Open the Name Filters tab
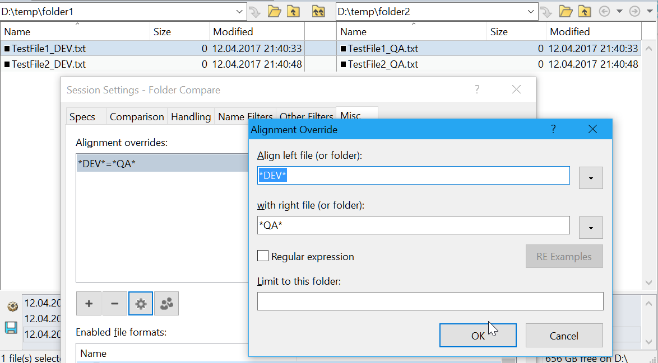658x363 pixels. [x=245, y=116]
